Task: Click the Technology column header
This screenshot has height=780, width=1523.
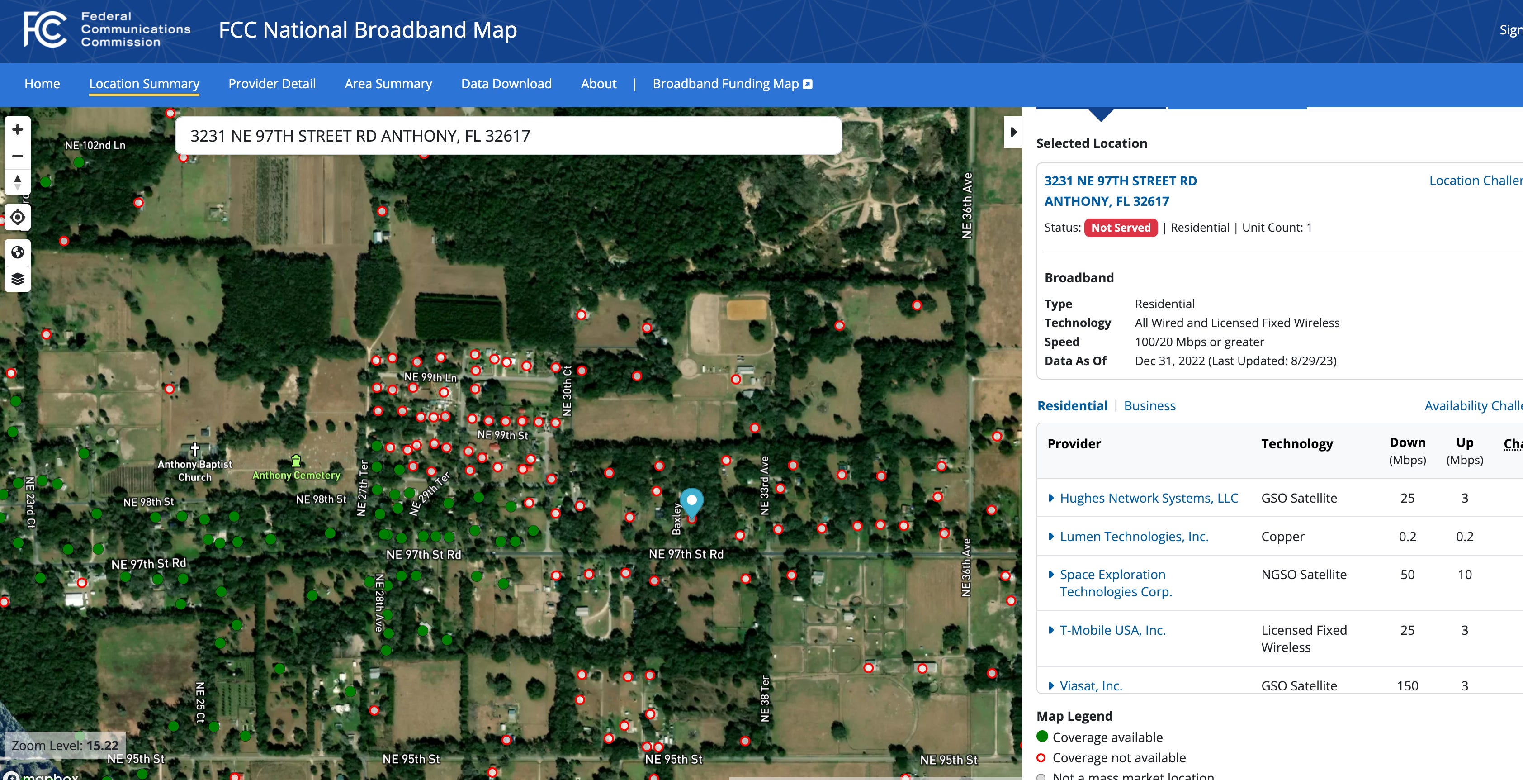Action: 1296,443
